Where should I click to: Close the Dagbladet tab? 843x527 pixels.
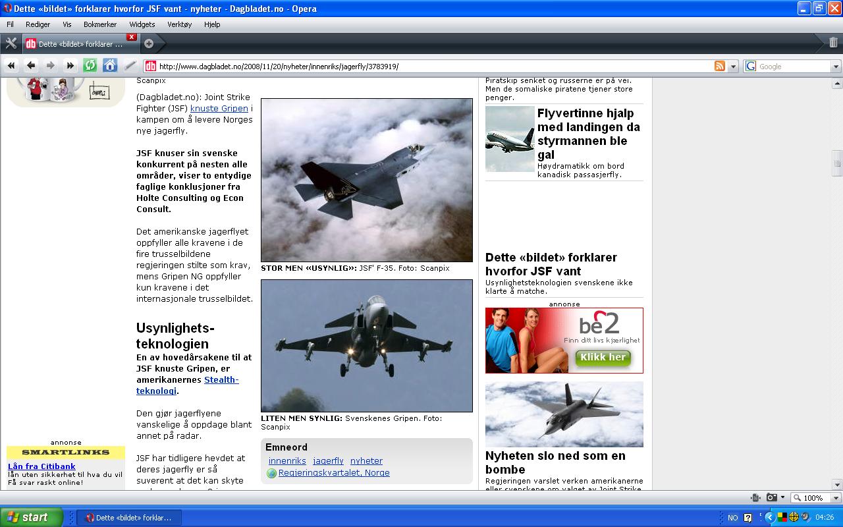[x=132, y=37]
